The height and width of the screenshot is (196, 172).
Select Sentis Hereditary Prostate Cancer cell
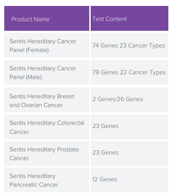(47, 154)
